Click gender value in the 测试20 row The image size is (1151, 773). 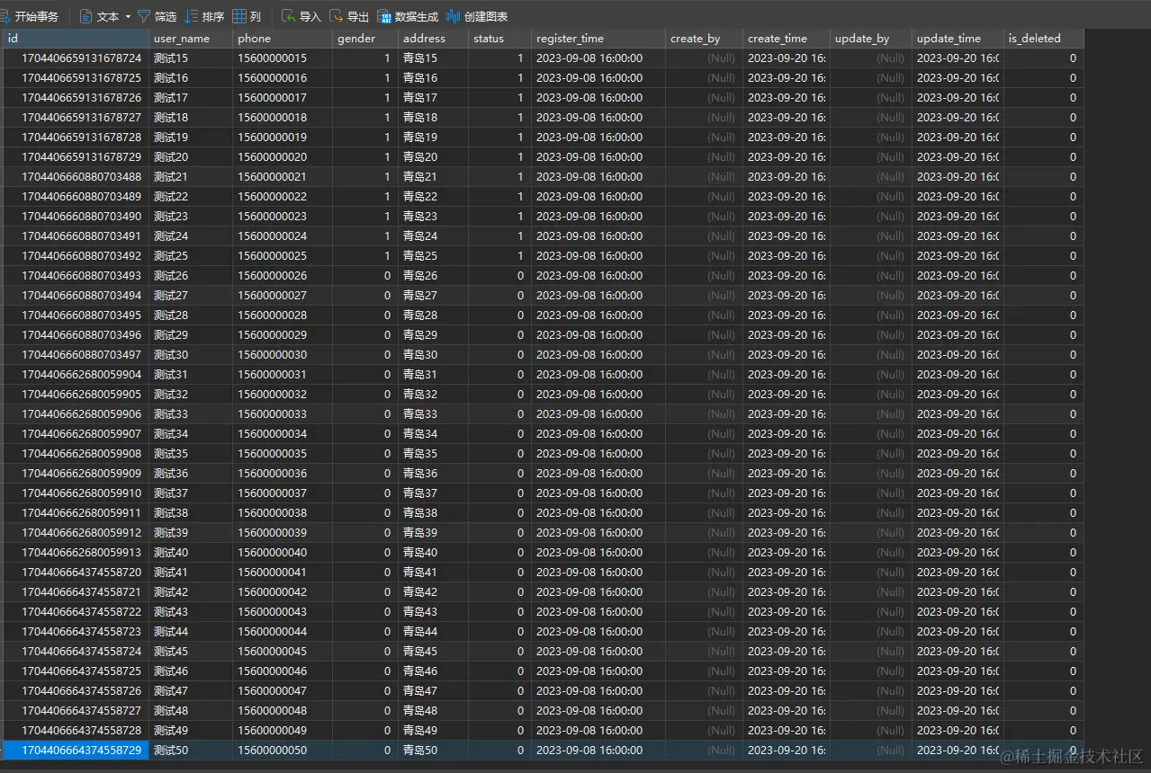(365, 157)
